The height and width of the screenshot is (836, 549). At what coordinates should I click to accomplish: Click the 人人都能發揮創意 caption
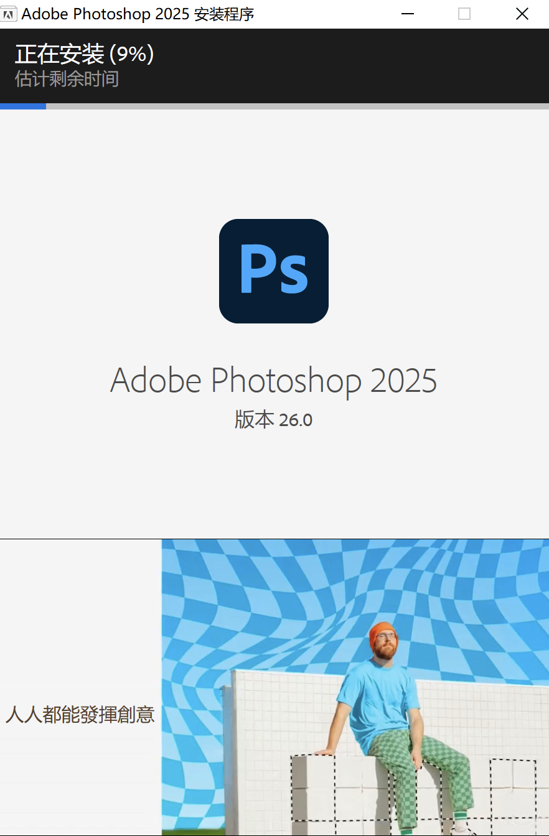[x=80, y=714]
